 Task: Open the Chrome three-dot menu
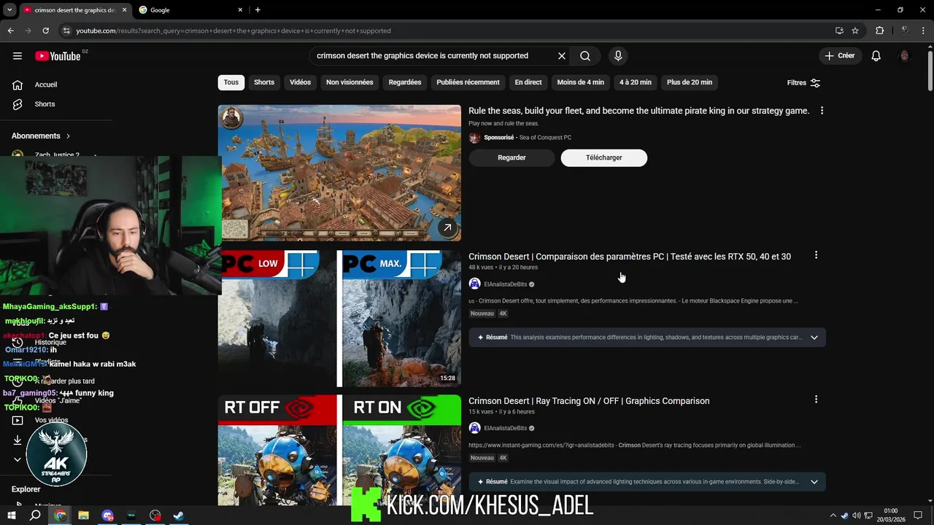click(x=925, y=31)
